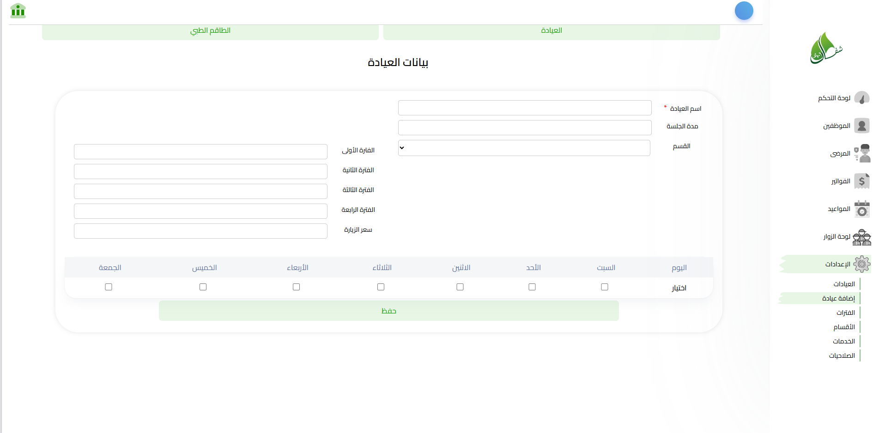Click the blue user avatar circle
This screenshot has height=433, width=879.
pyautogui.click(x=744, y=11)
